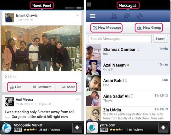Open the conversation with Shahnaz Qambar

[128, 52]
